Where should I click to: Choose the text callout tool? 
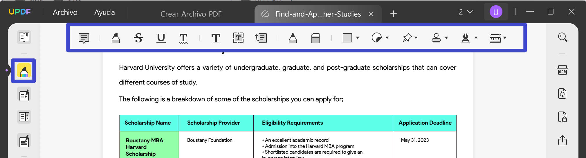261,38
